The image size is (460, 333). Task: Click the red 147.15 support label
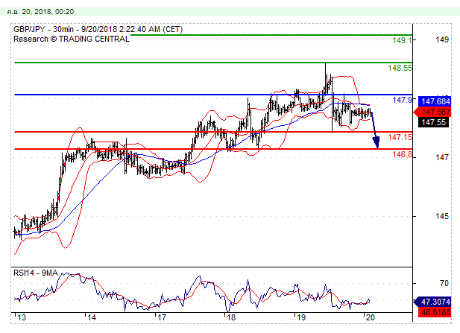(400, 137)
